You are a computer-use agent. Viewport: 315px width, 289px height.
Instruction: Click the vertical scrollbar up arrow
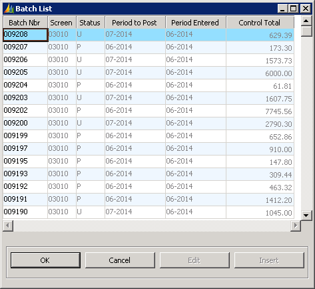click(x=306, y=21)
